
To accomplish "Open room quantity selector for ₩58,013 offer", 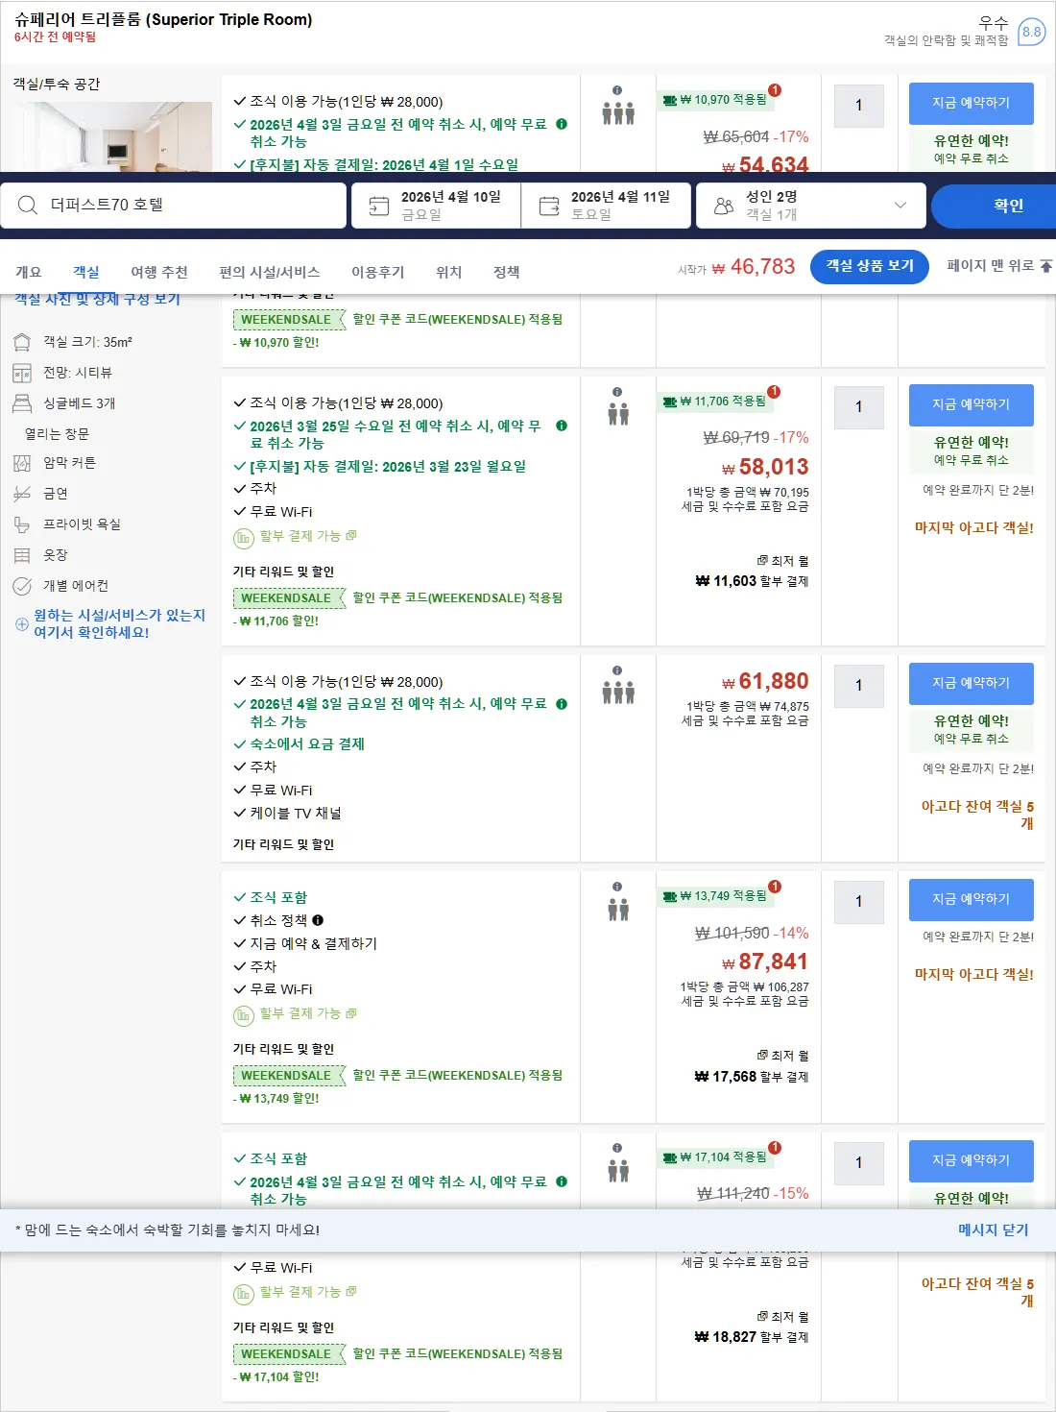I will click(x=859, y=407).
